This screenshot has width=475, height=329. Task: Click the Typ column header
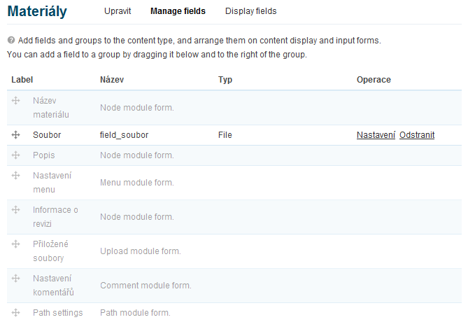coord(225,80)
